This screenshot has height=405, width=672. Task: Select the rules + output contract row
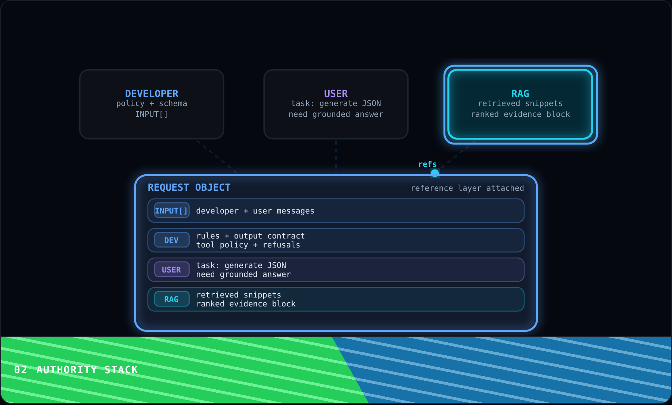pyautogui.click(x=336, y=240)
